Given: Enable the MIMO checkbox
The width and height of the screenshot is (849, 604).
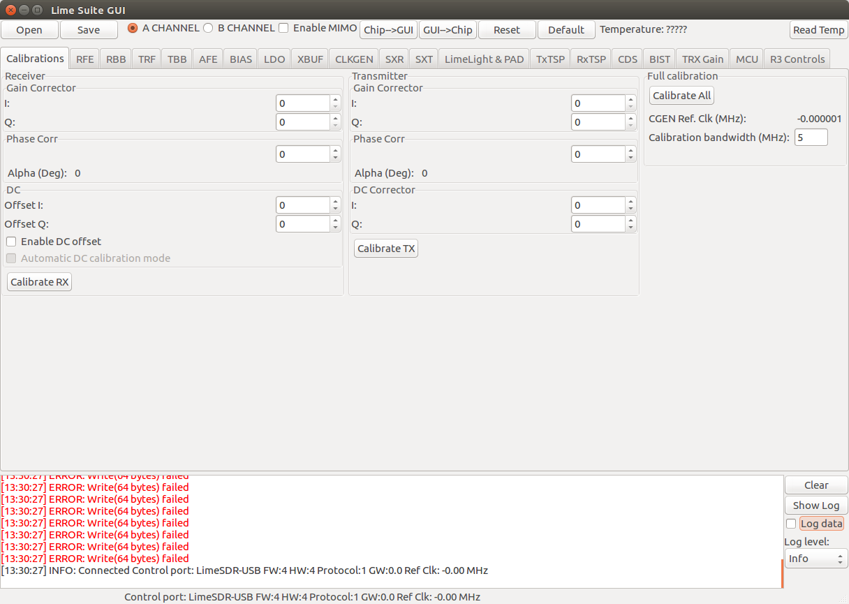Looking at the screenshot, I should point(283,28).
